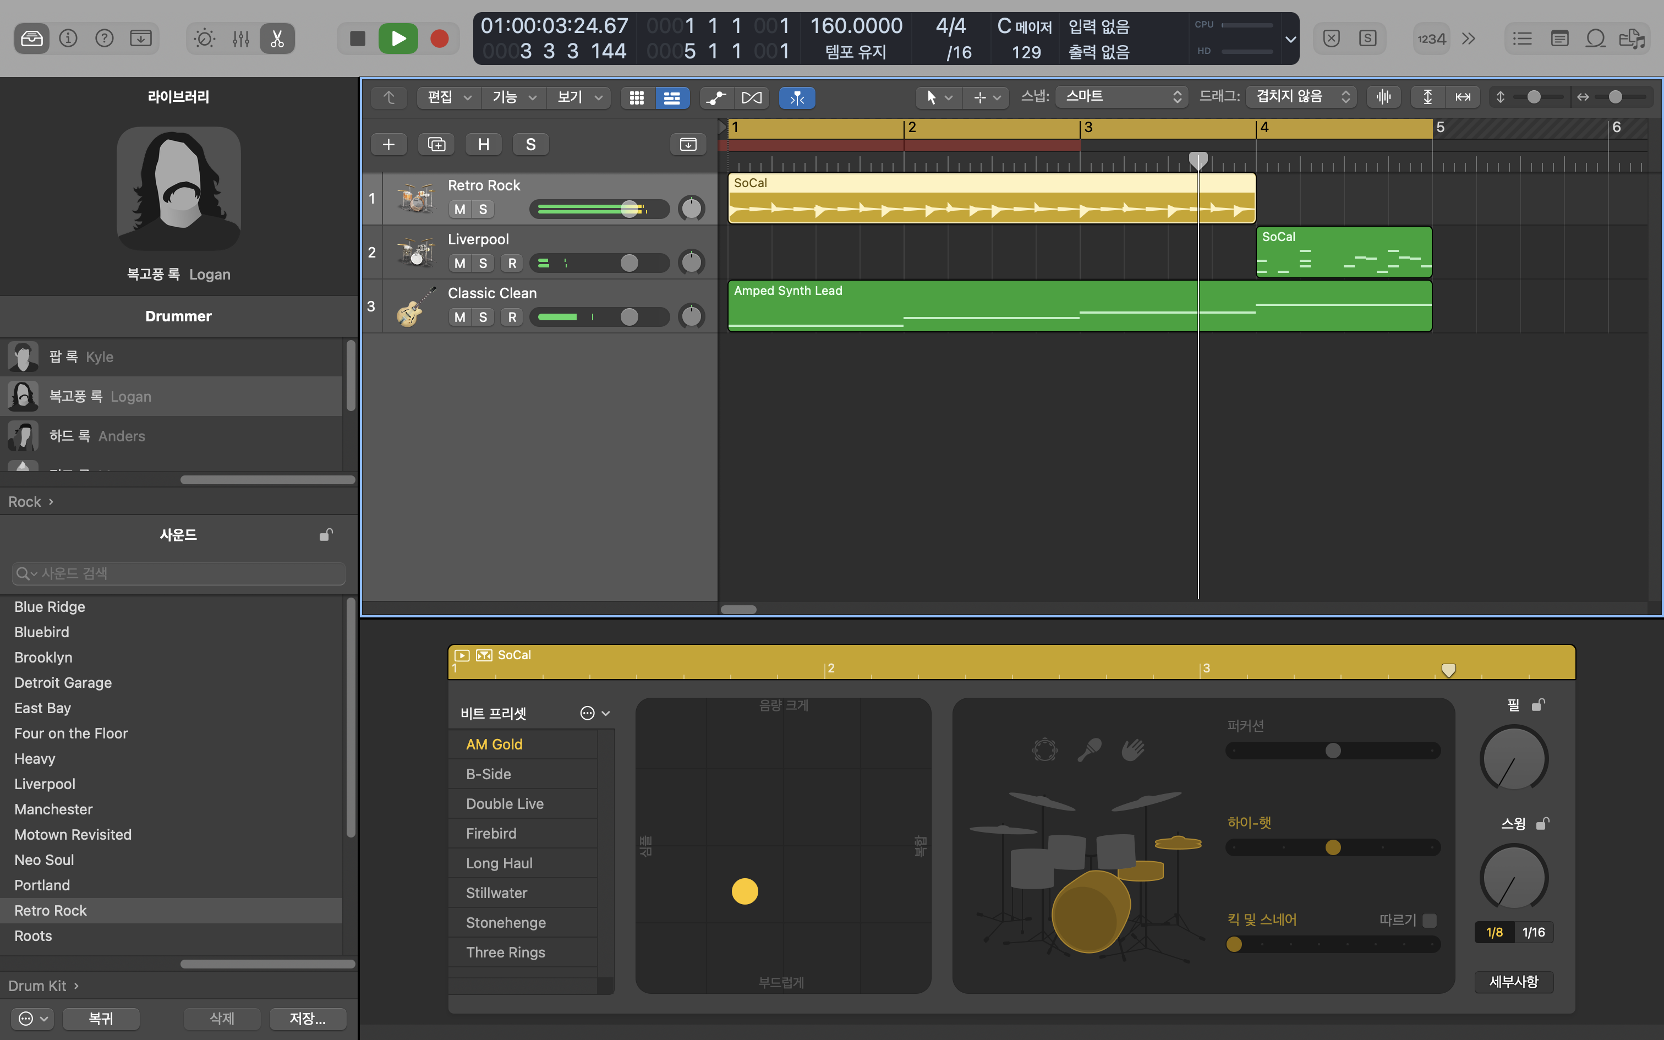This screenshot has height=1040, width=1664.
Task: Select the handclap percussion icon
Action: coord(1132,749)
